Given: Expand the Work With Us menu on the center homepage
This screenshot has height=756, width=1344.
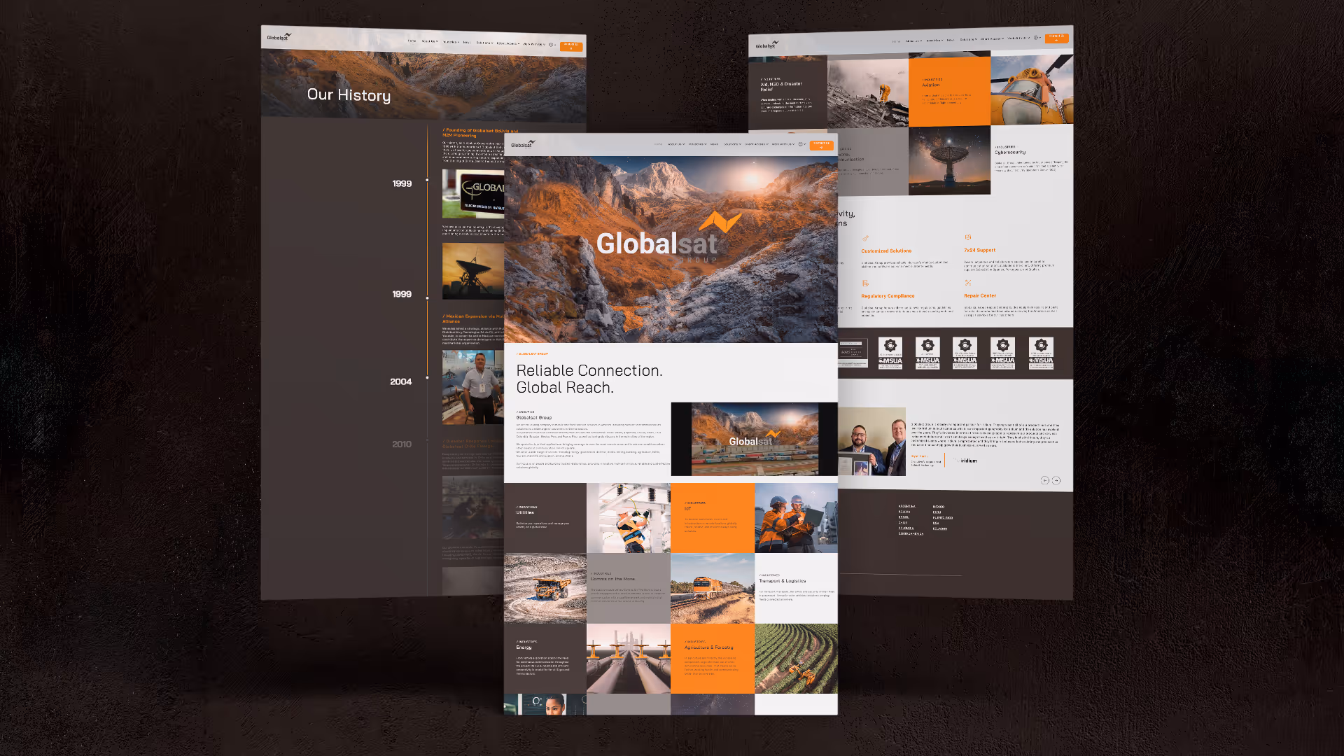Looking at the screenshot, I should [783, 144].
